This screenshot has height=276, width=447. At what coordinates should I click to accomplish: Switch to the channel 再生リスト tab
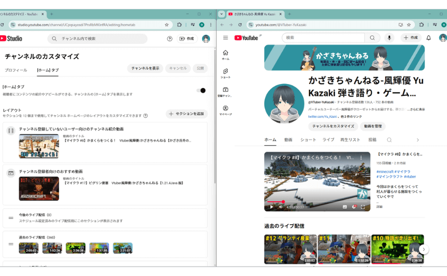[350, 140]
